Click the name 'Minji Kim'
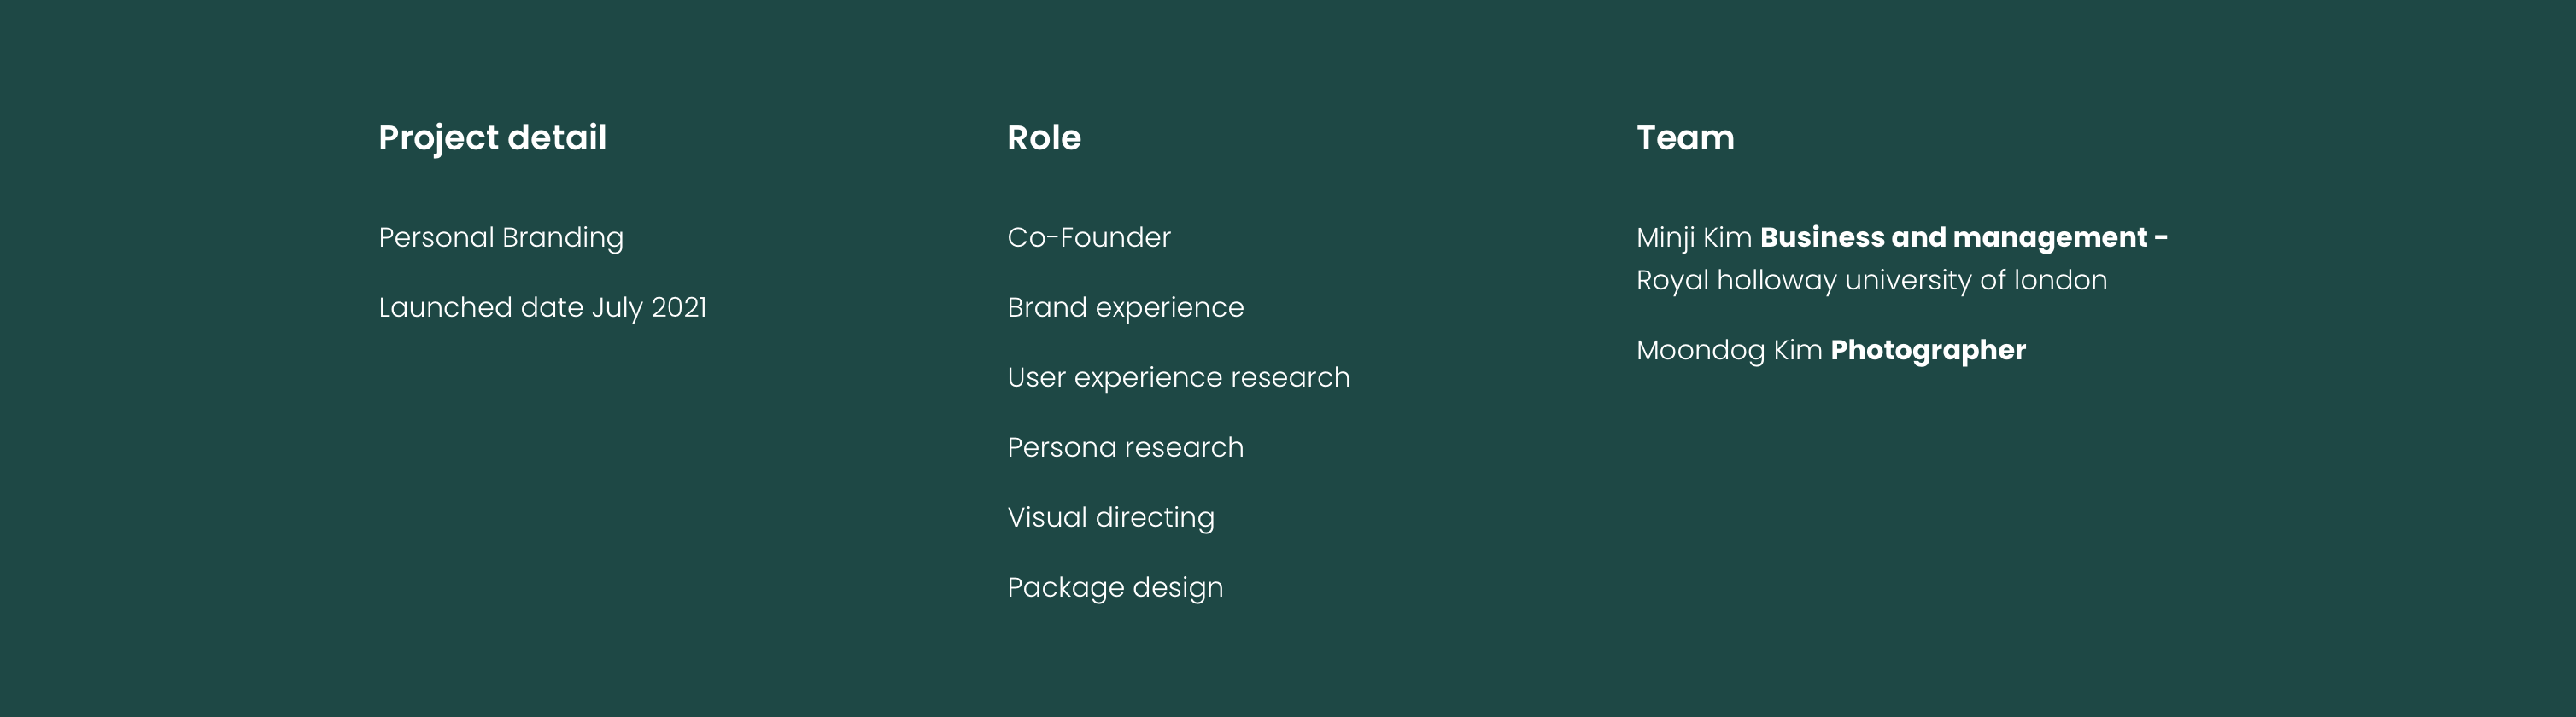2576x717 pixels. pos(1694,238)
